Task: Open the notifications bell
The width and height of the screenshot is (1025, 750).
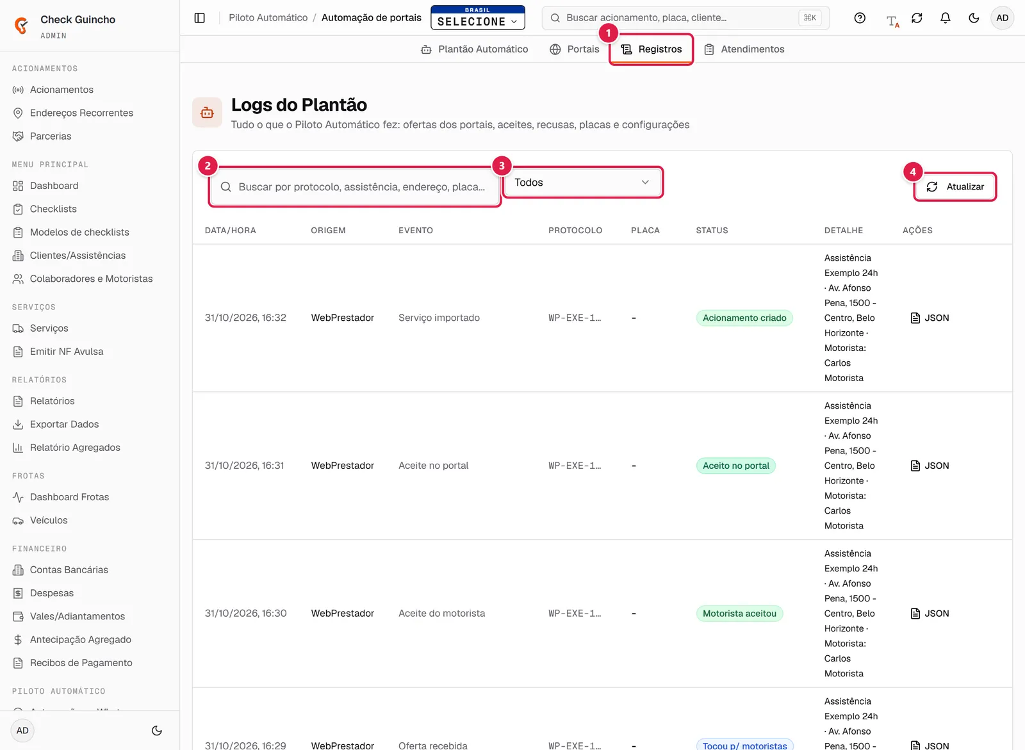Action: [x=945, y=18]
